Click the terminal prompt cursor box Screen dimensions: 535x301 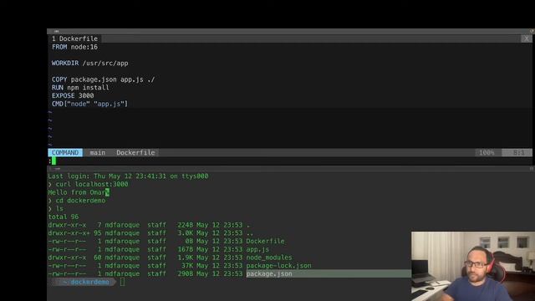pos(123,282)
